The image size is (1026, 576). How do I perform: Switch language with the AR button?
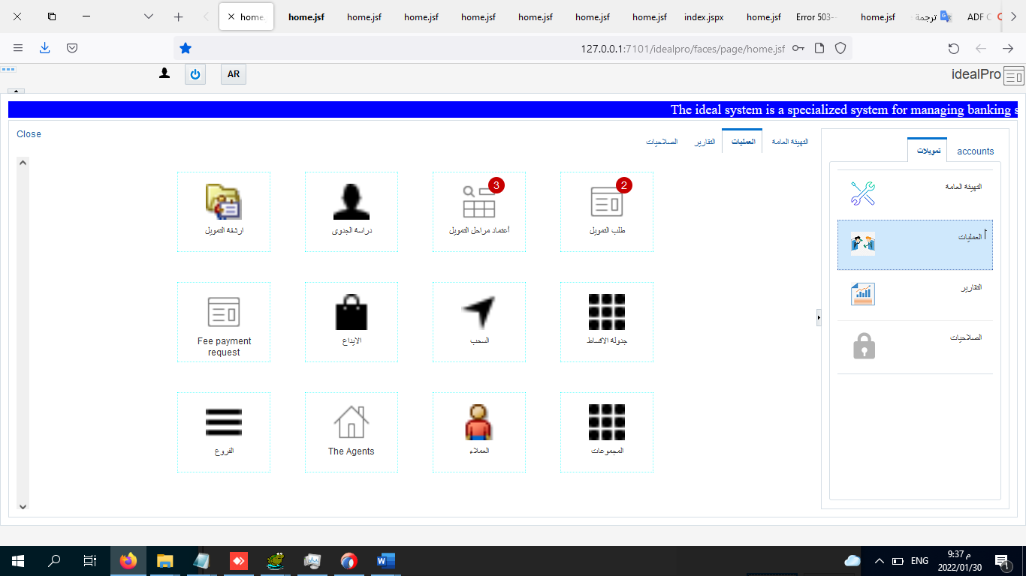[x=234, y=74]
